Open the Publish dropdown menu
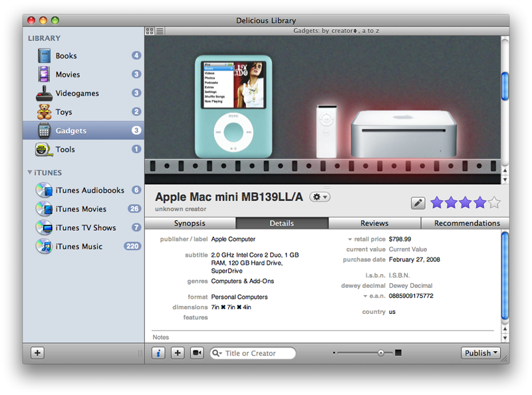 point(480,353)
